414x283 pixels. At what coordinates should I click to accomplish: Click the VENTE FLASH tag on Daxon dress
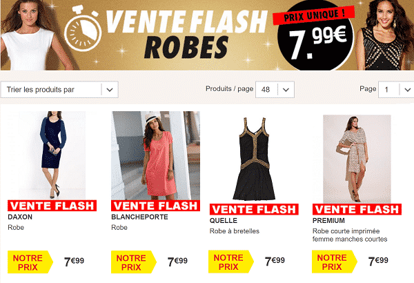[x=52, y=206]
